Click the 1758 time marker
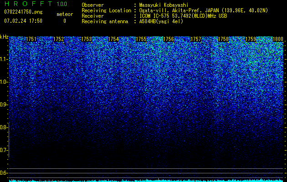Screen dimensions: 287x182 [223, 39]
